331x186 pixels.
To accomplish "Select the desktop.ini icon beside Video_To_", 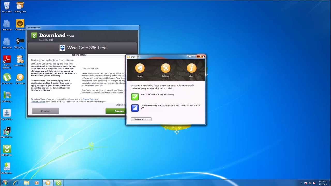I will (7, 43).
